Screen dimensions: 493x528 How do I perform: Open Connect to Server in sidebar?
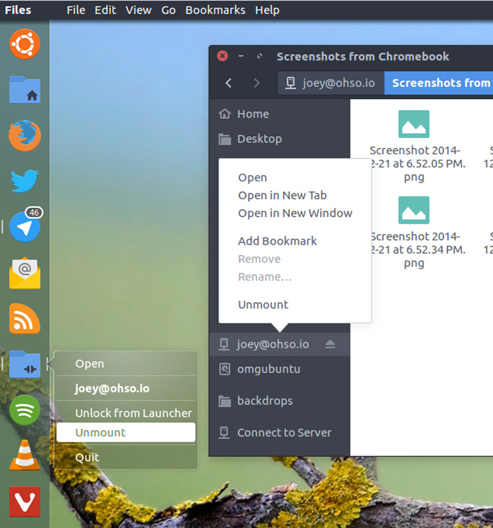[x=284, y=433]
